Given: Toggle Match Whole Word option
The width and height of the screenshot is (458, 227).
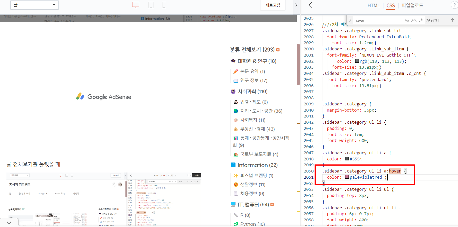Looking at the screenshot, I should pos(414,20).
